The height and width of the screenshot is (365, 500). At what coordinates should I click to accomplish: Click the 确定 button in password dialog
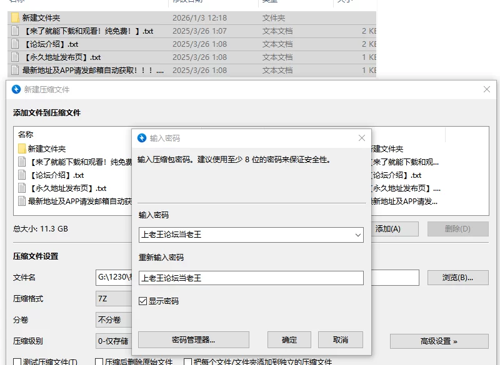pos(289,340)
